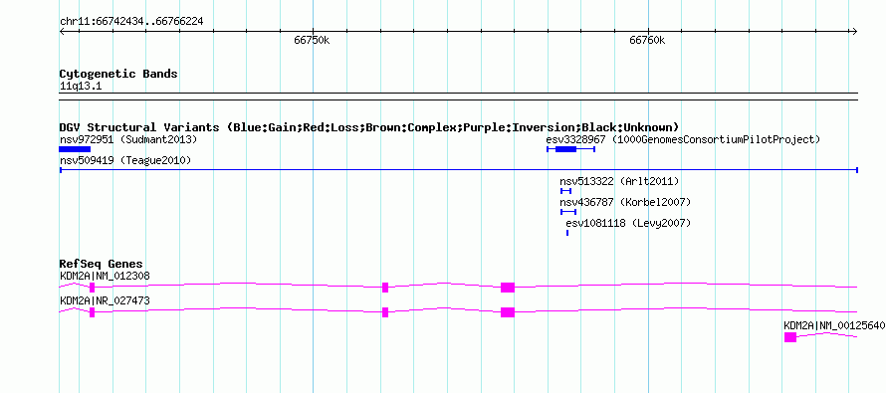Open variant label nsv972951 (Sudmant2013)

tap(128, 139)
